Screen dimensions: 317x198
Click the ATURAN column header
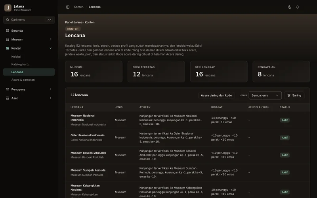coord(145,107)
